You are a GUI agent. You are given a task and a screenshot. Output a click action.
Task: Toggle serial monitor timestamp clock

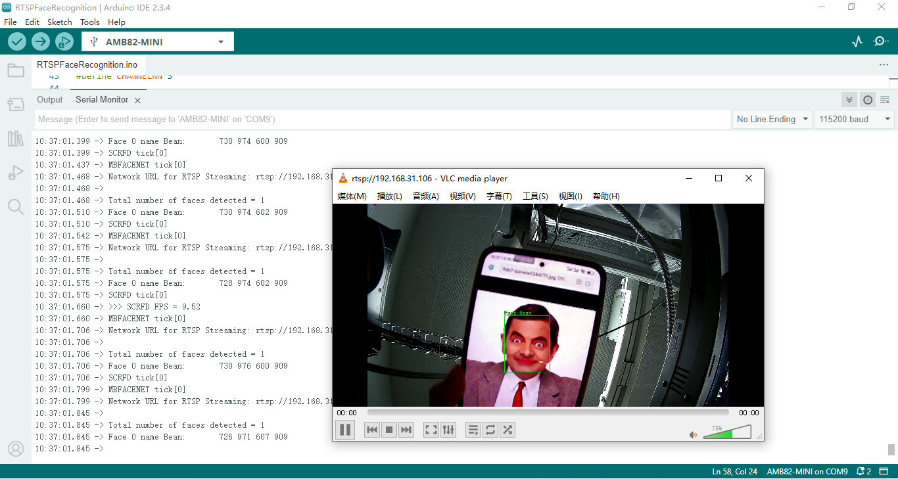[x=868, y=100]
